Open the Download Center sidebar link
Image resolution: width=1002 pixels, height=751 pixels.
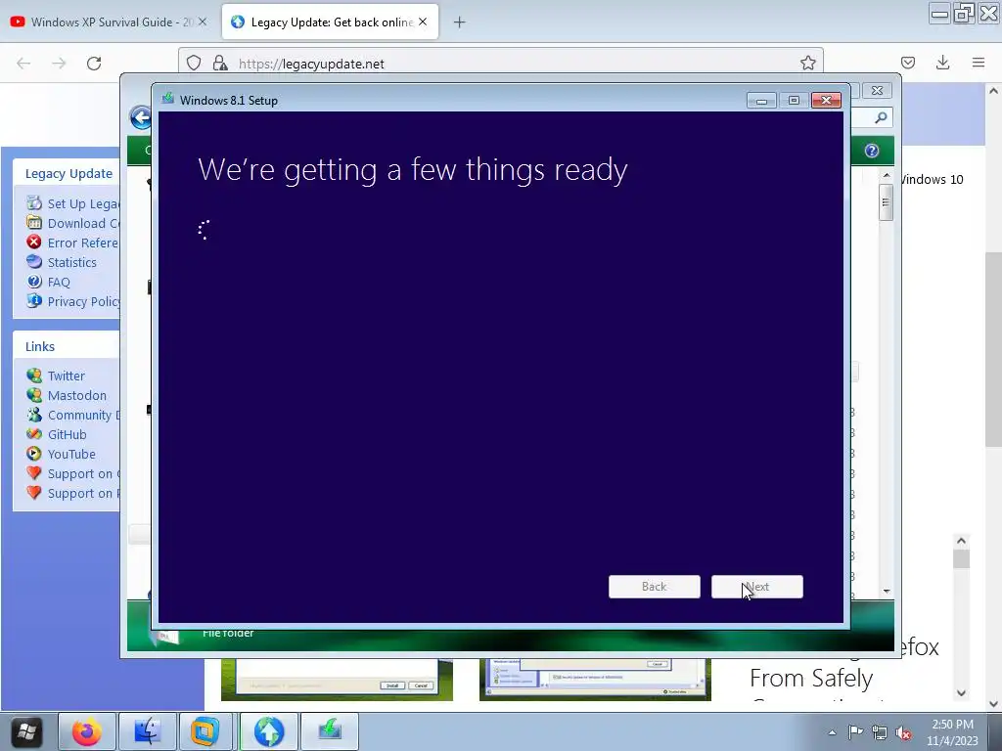pos(83,224)
